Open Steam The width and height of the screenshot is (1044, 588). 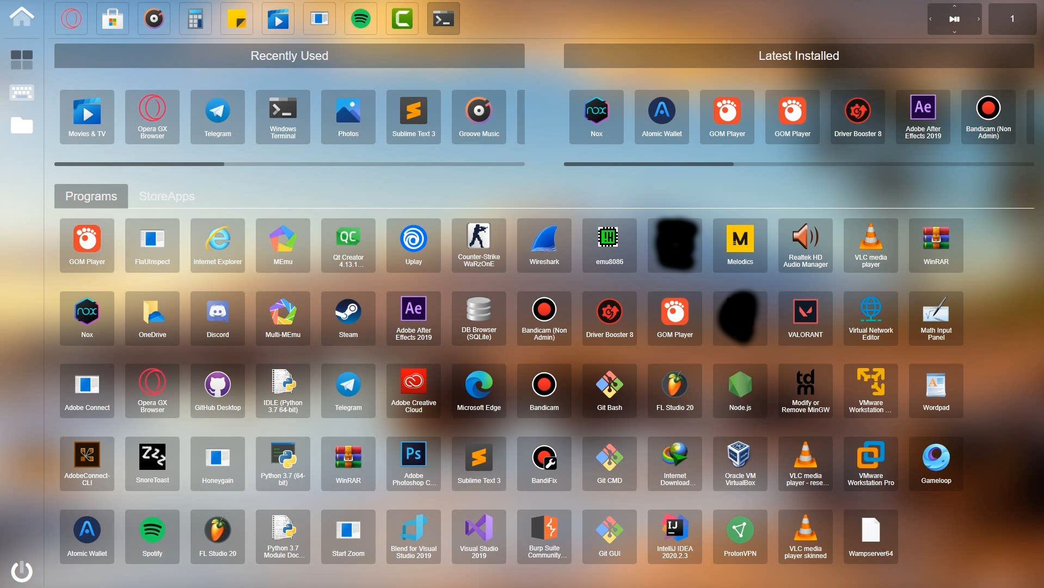(348, 318)
